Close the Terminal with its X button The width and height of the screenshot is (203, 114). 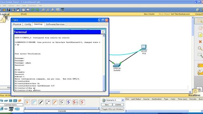[103, 32]
